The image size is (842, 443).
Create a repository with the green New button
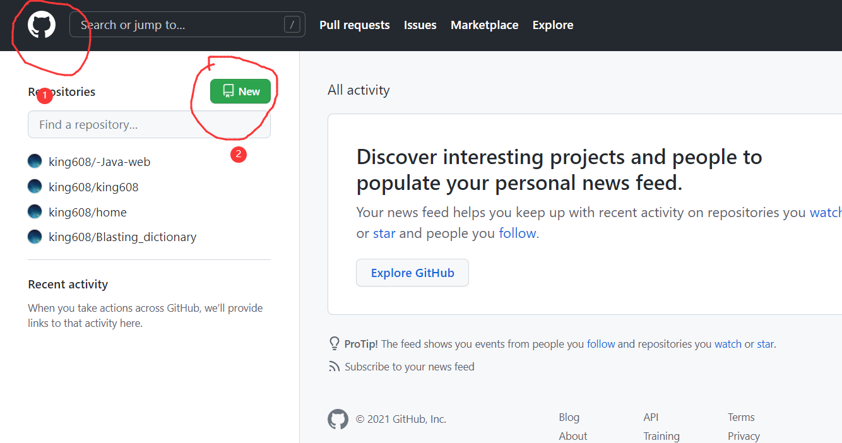[x=240, y=92]
